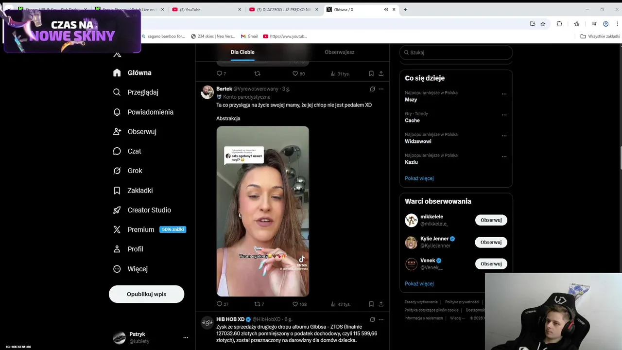Viewport: 622px width, 350px height.
Task: Open more options on HIB HOB XD post
Action: (381, 319)
